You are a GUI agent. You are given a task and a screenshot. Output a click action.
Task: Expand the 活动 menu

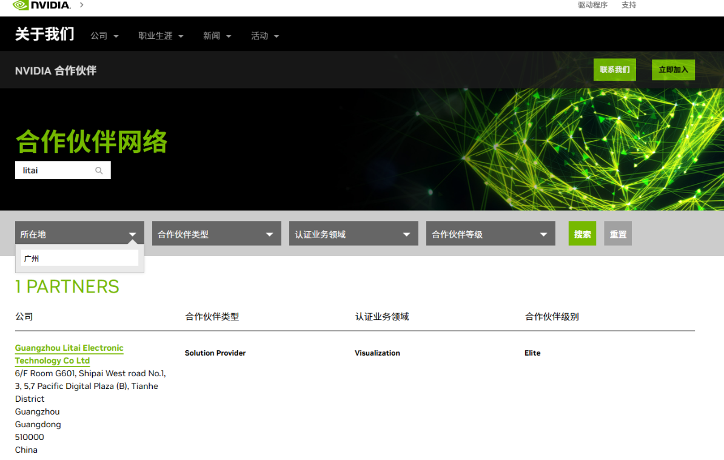click(x=265, y=36)
